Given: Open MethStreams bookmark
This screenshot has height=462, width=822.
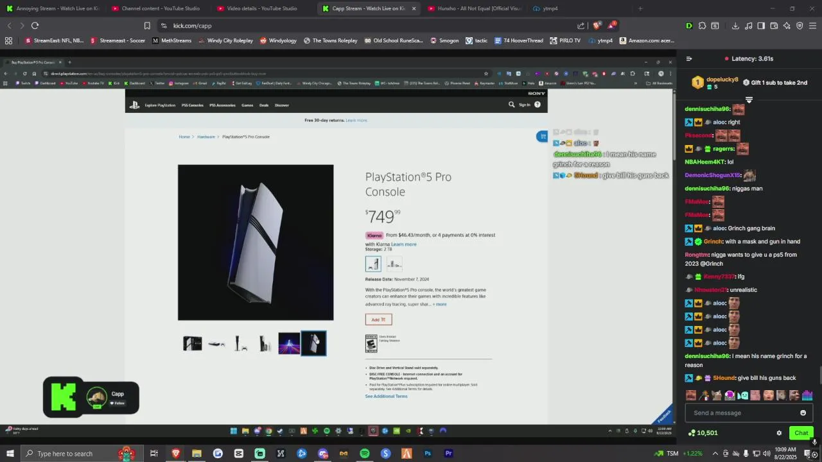Looking at the screenshot, I should pos(171,40).
